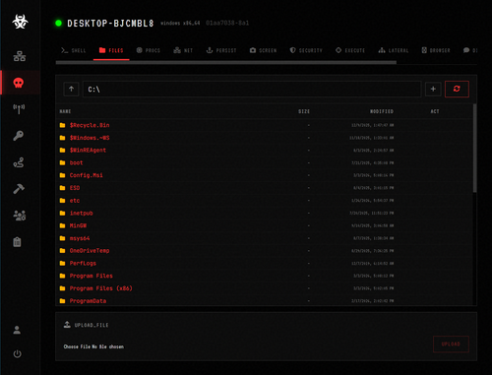This screenshot has height=375, width=492.
Task: Click folder icon beside inetpub
Action: [62, 213]
